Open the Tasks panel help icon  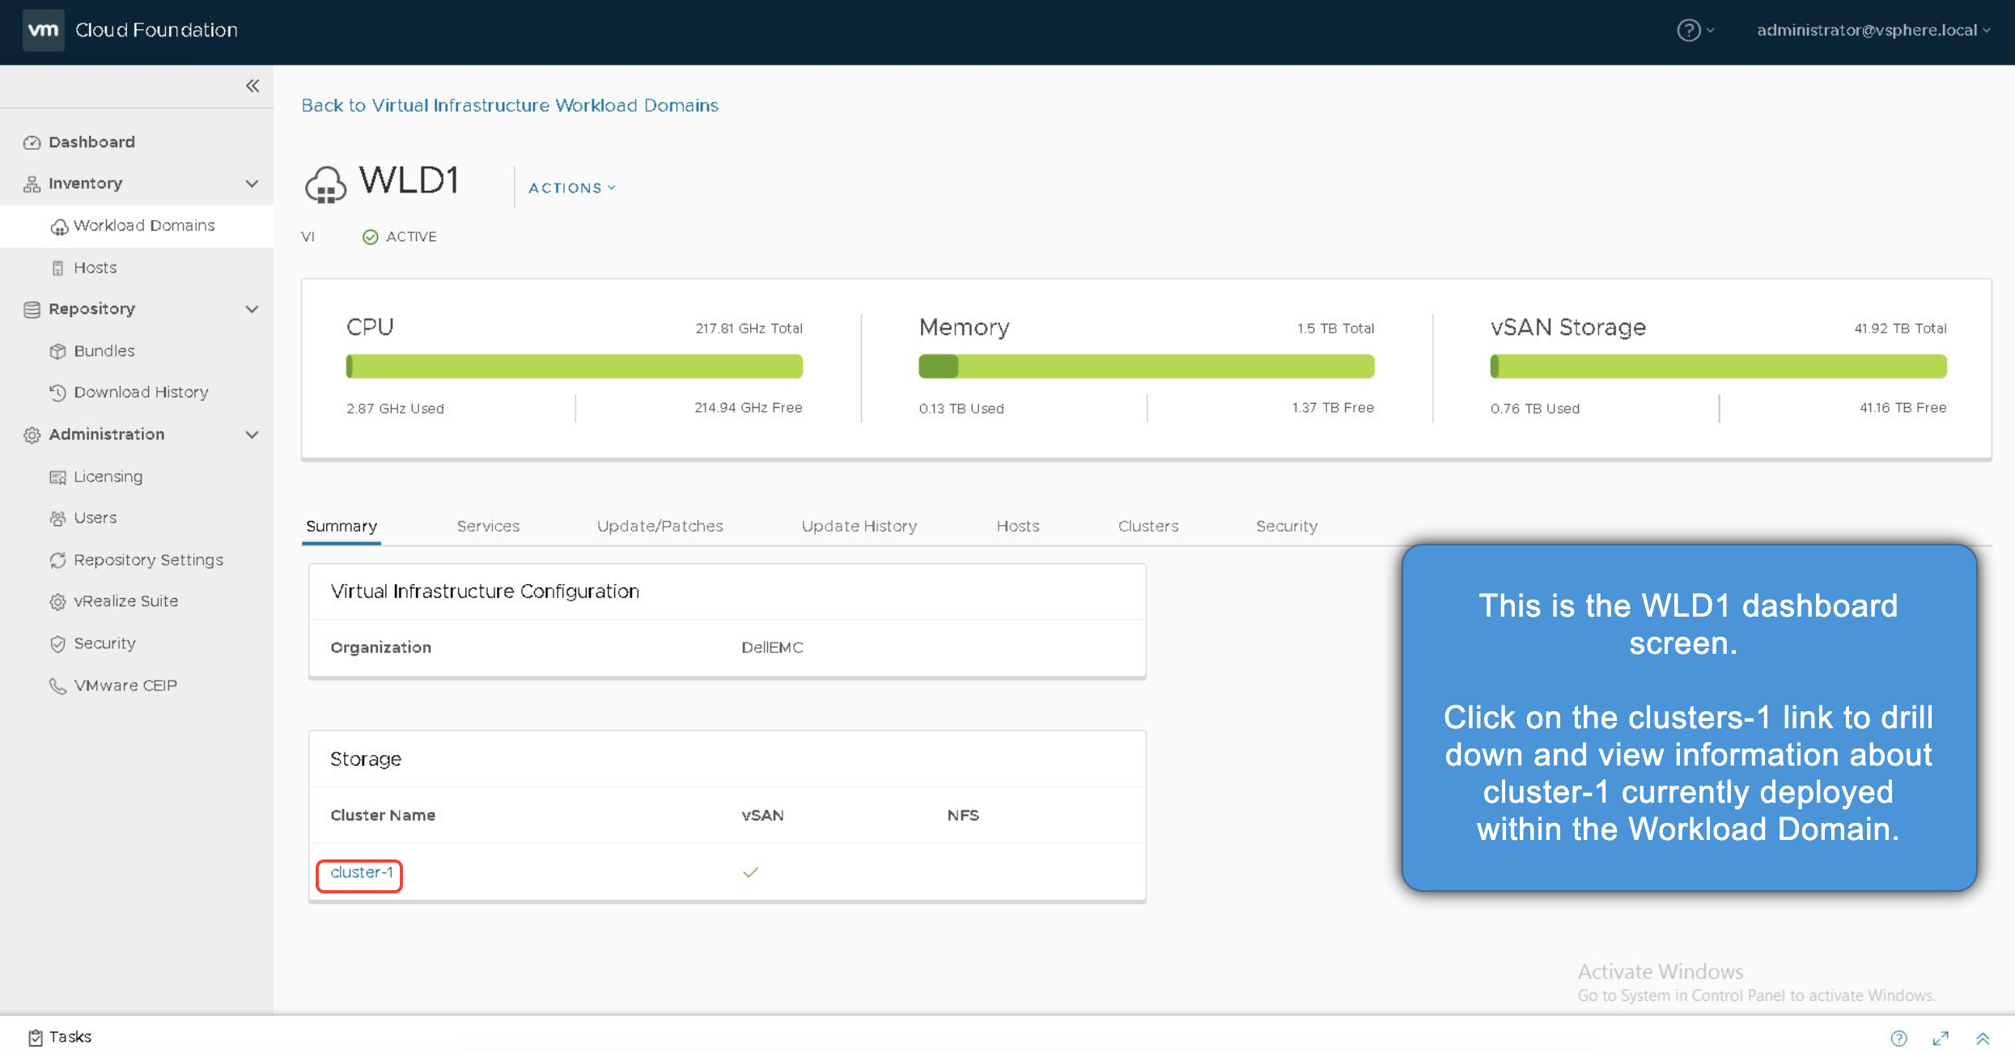(x=1898, y=1038)
